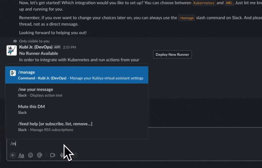Click the slash shortcut icon behind the cursor
The image size is (262, 168).
[x=74, y=155]
